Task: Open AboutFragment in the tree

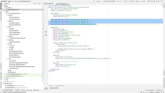Action: 15,17
